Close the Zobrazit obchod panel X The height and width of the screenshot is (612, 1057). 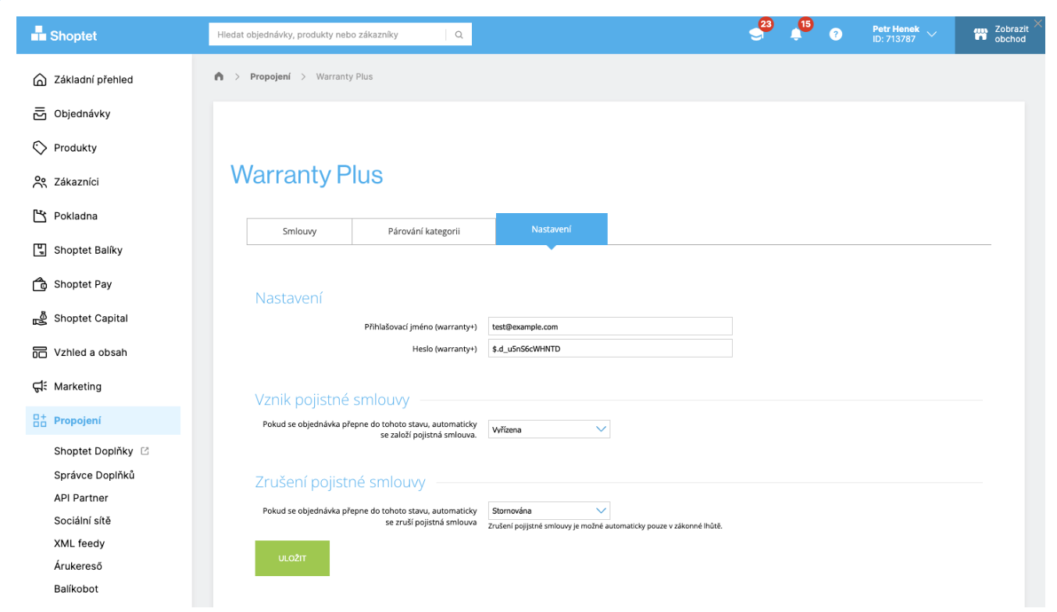[x=1037, y=23]
